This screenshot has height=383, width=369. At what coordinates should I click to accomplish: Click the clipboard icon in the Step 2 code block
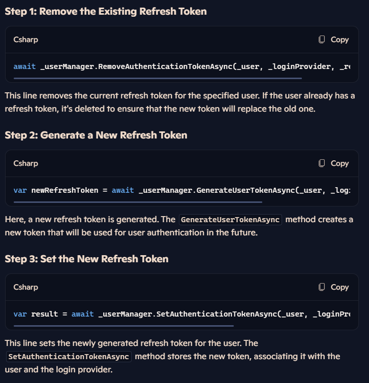pos(322,163)
